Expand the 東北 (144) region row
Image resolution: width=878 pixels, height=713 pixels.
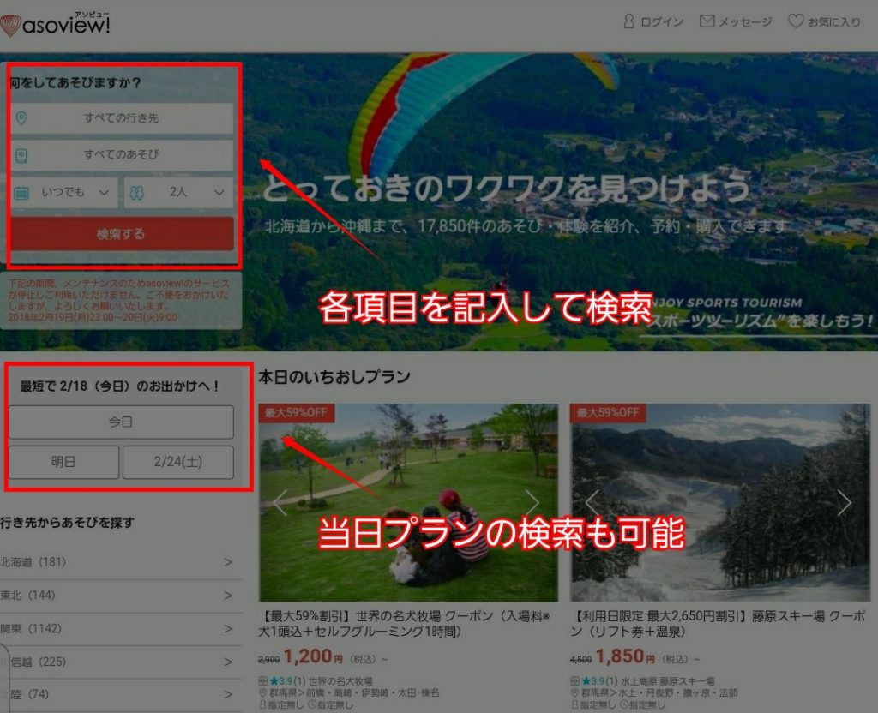pyautogui.click(x=121, y=596)
